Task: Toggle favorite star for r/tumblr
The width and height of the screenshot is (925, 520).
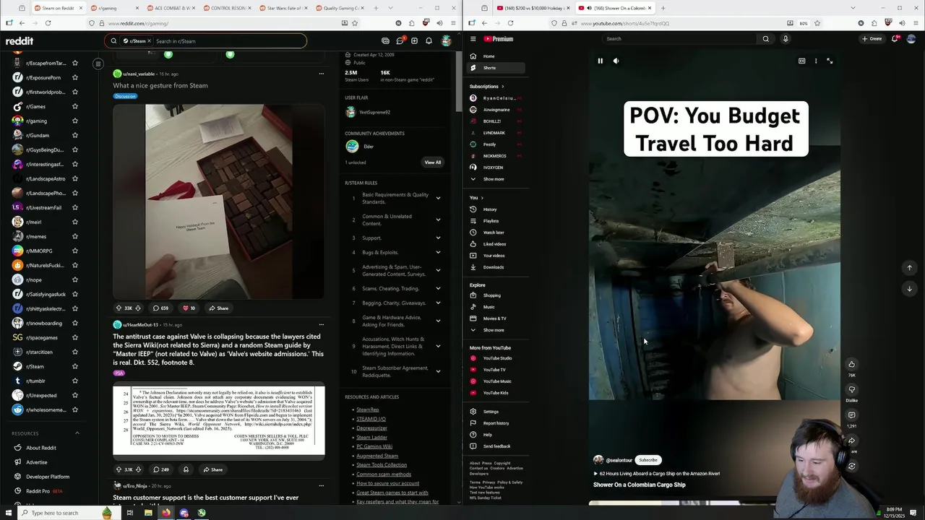Action: pyautogui.click(x=74, y=381)
